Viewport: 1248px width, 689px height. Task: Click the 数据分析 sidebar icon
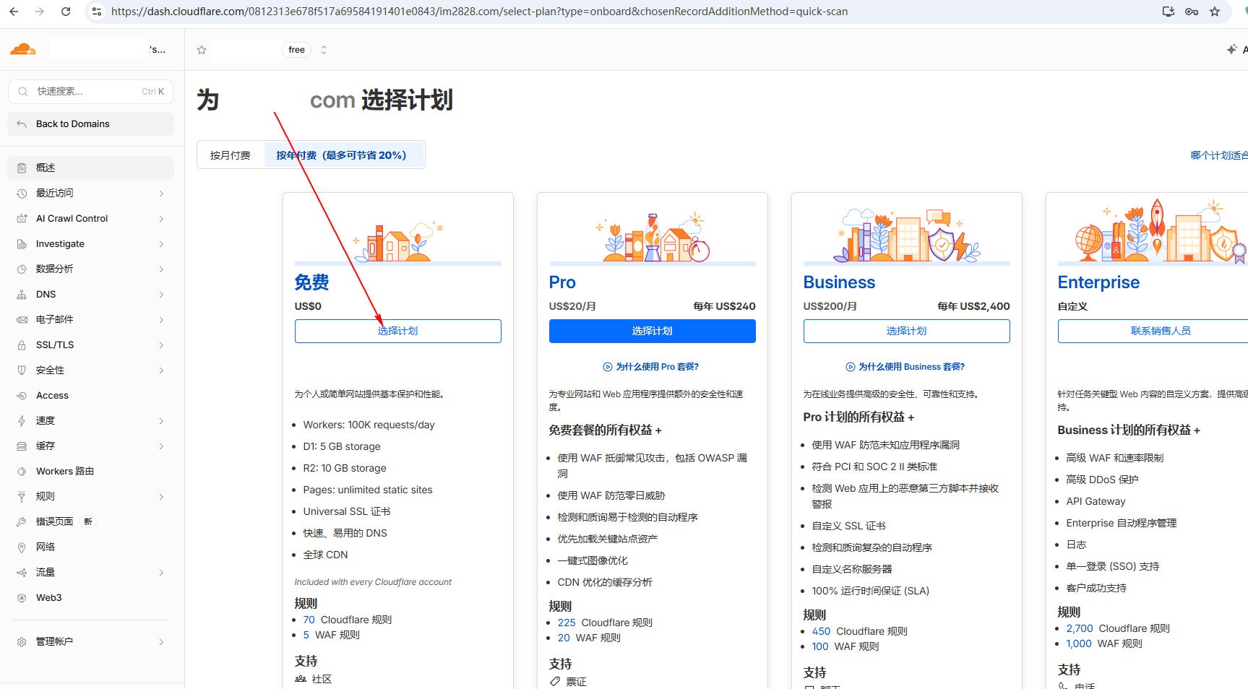(22, 269)
